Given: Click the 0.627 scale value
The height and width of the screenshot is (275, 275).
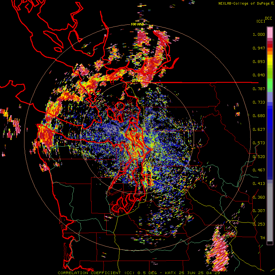Looking at the screenshot, I should 259,130.
